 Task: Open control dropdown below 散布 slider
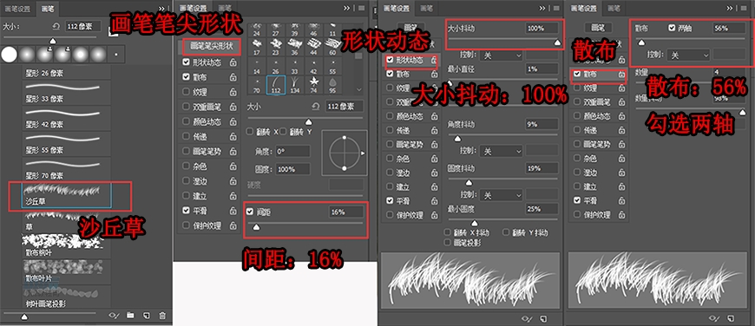click(689, 55)
